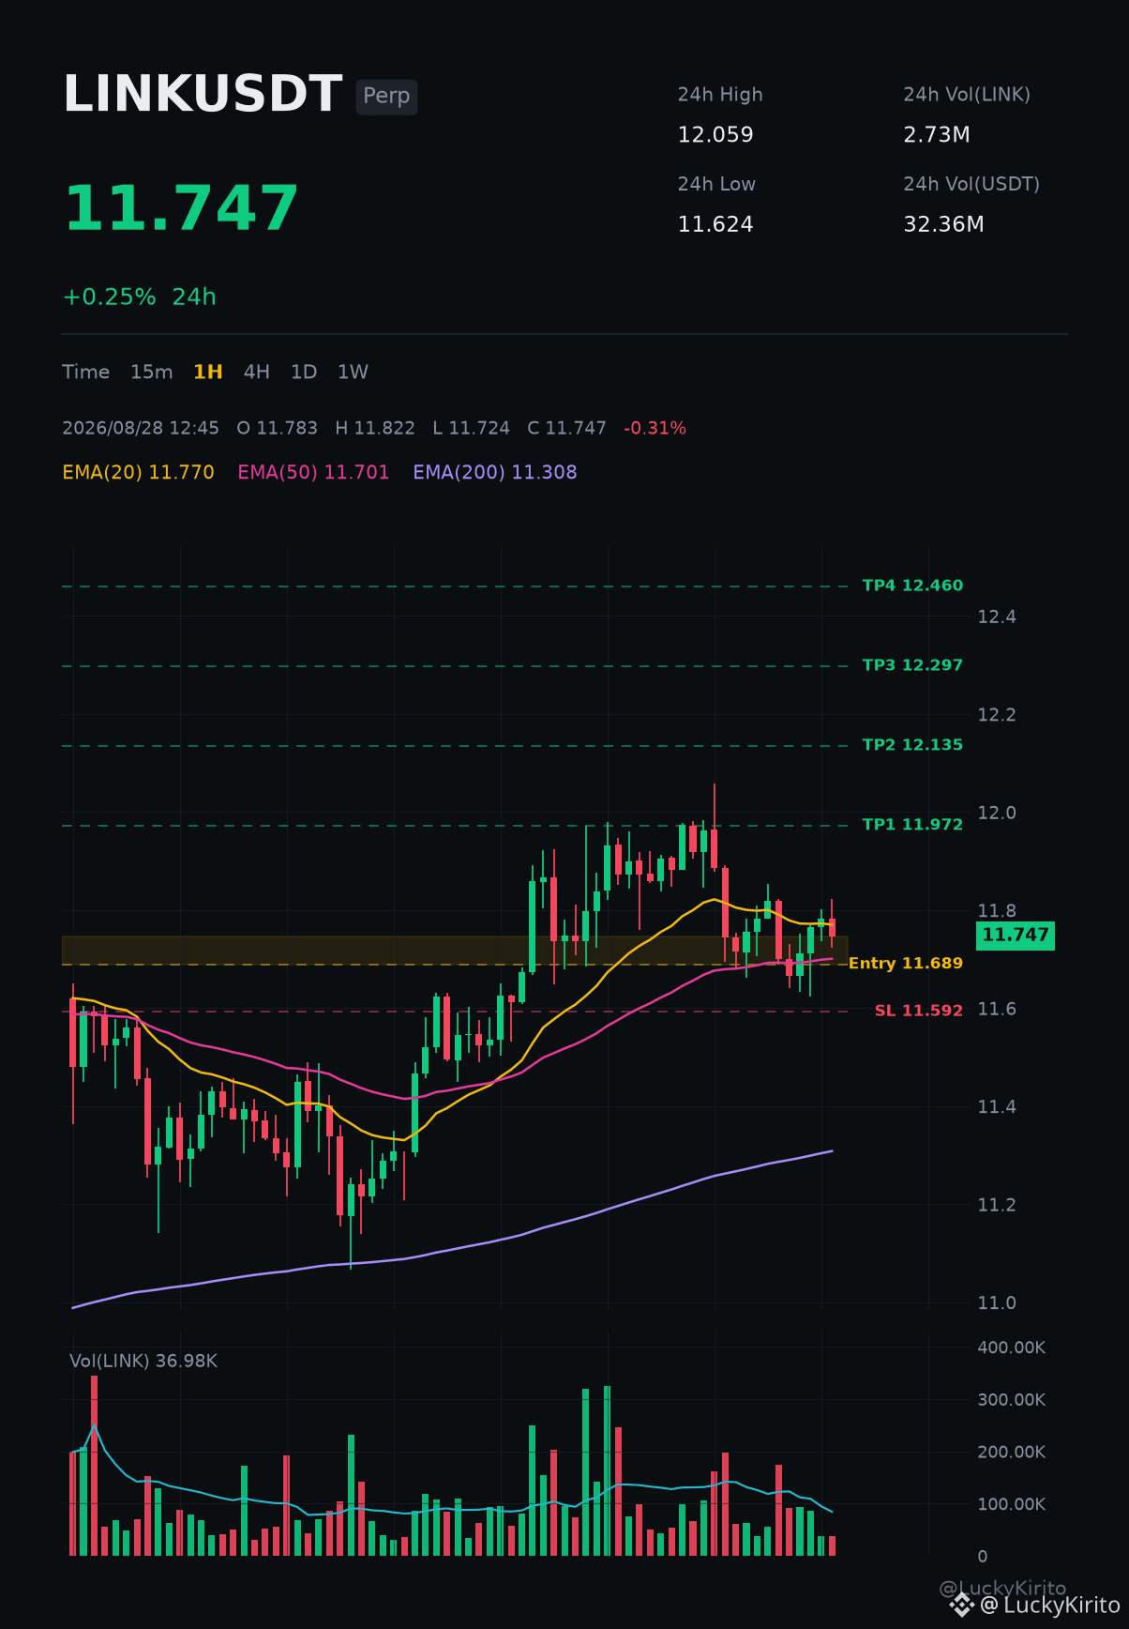
Task: Click the Vol(LINK) 36.98K label
Action: 143,1362
